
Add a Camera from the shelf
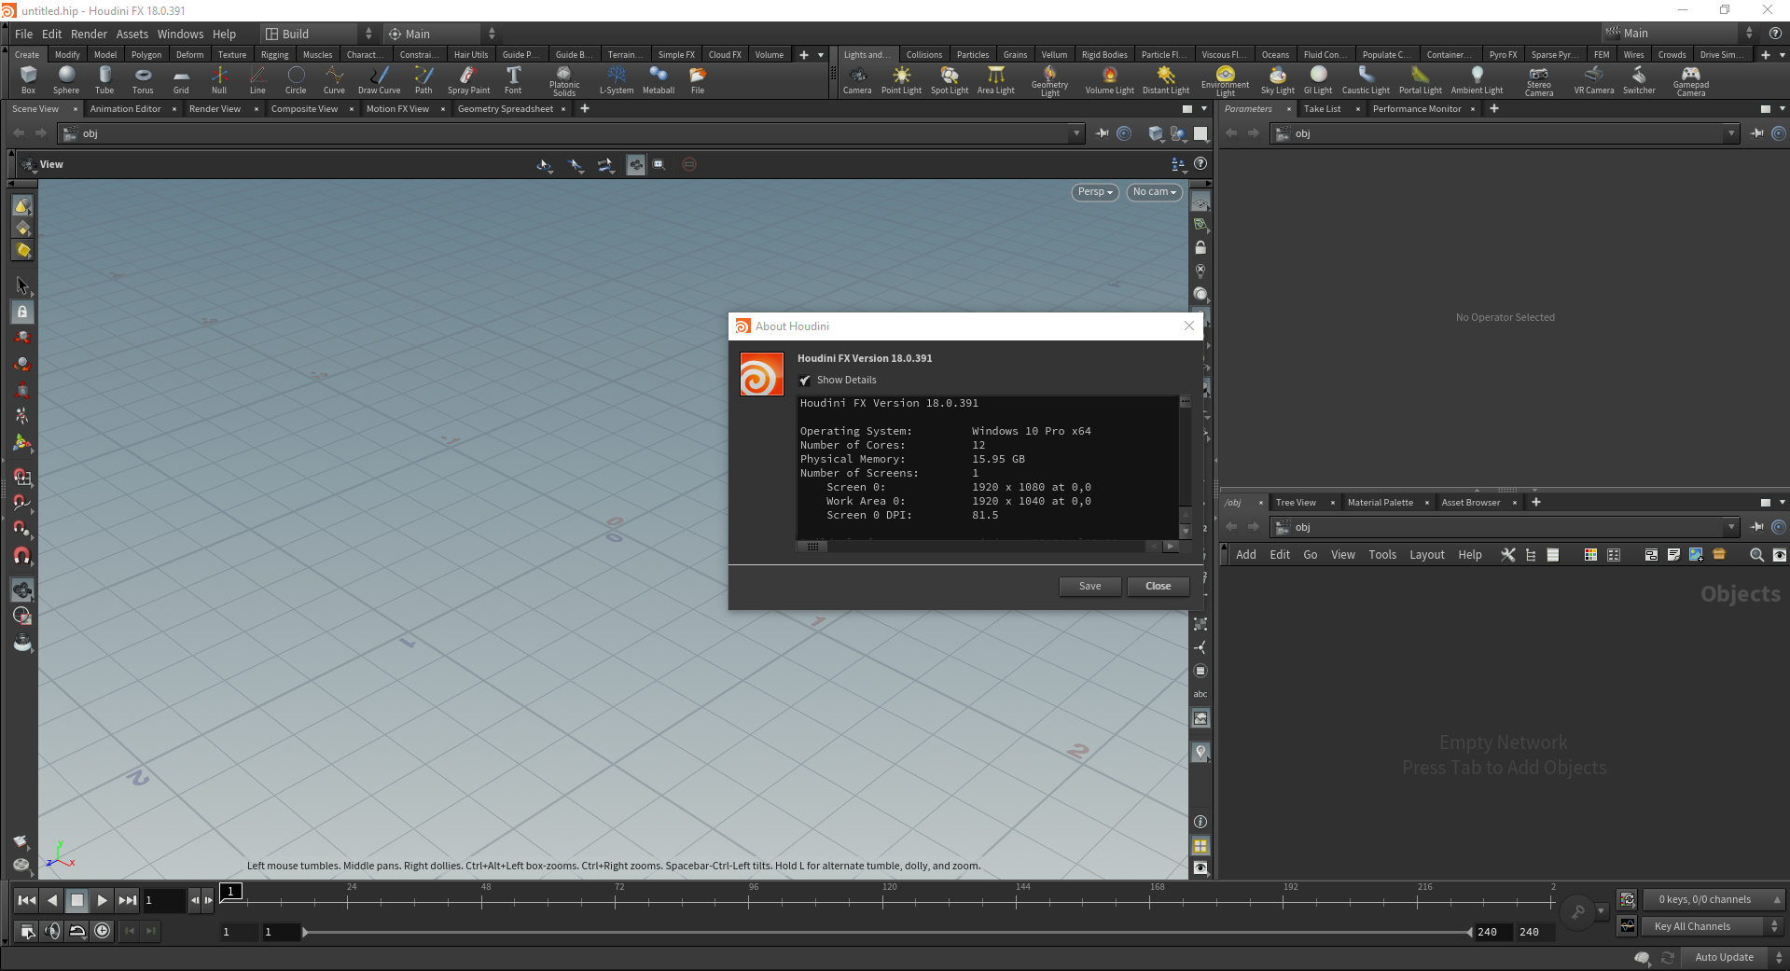pos(857,79)
